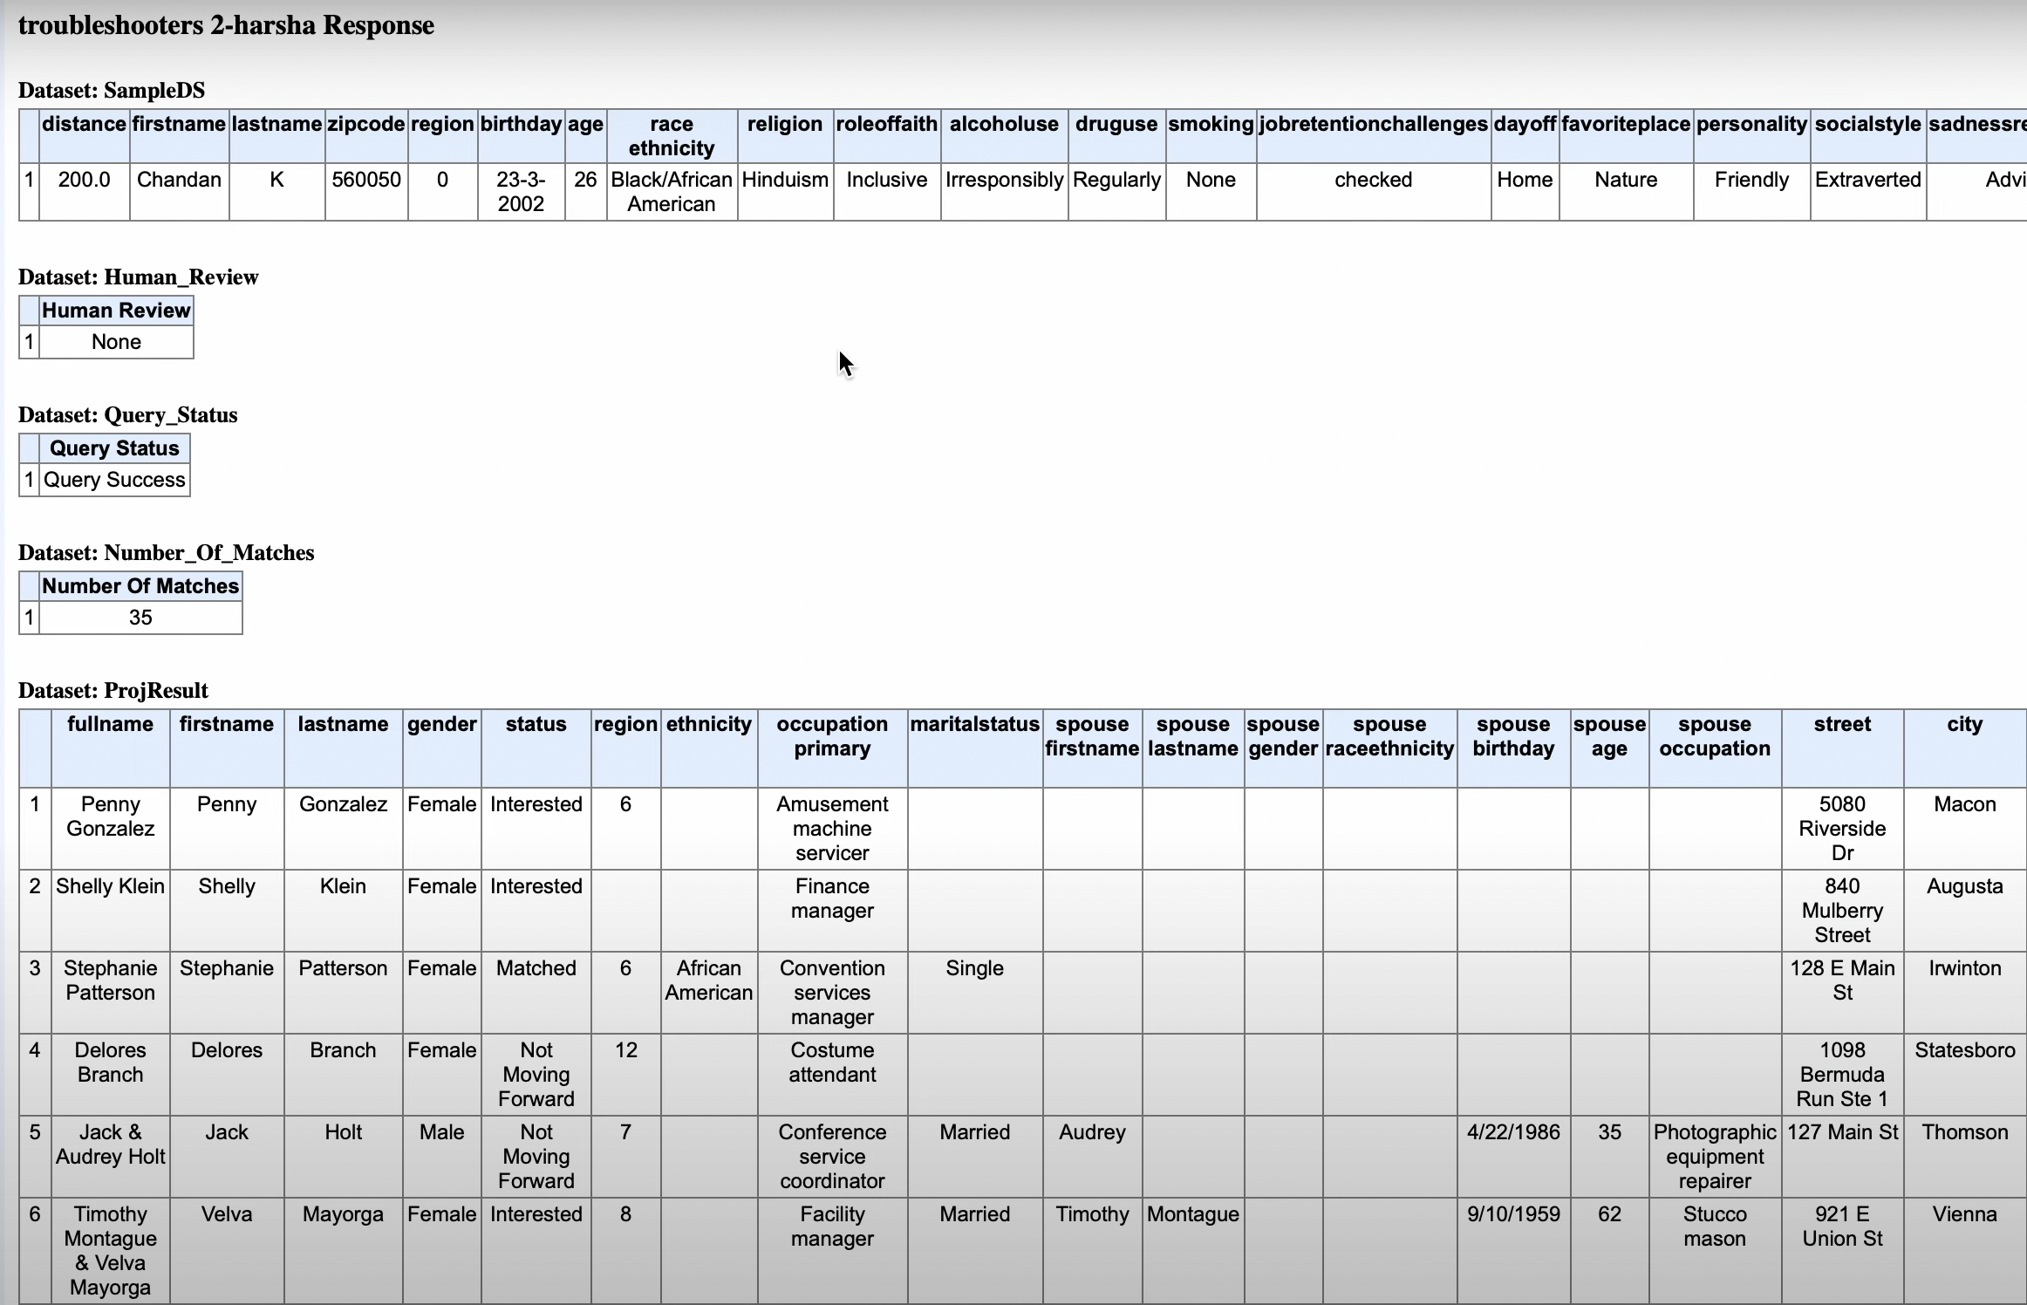
Task: Click the 'Query Status' column header
Action: point(114,448)
